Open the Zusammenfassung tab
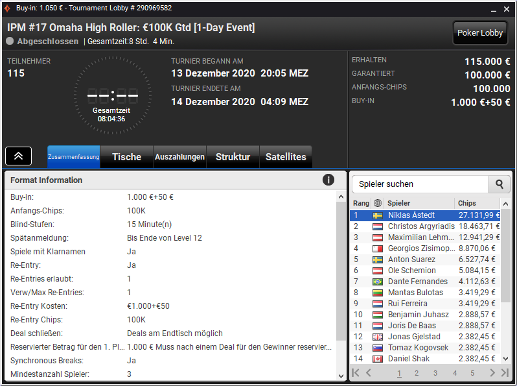The image size is (517, 386). tap(73, 157)
